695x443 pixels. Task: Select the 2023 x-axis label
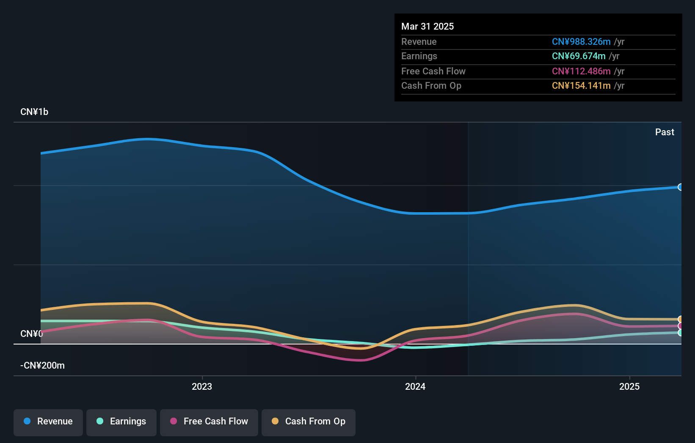coord(202,386)
